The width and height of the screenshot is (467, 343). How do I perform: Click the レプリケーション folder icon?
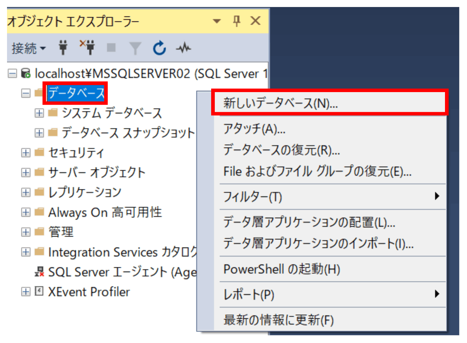coord(39,192)
